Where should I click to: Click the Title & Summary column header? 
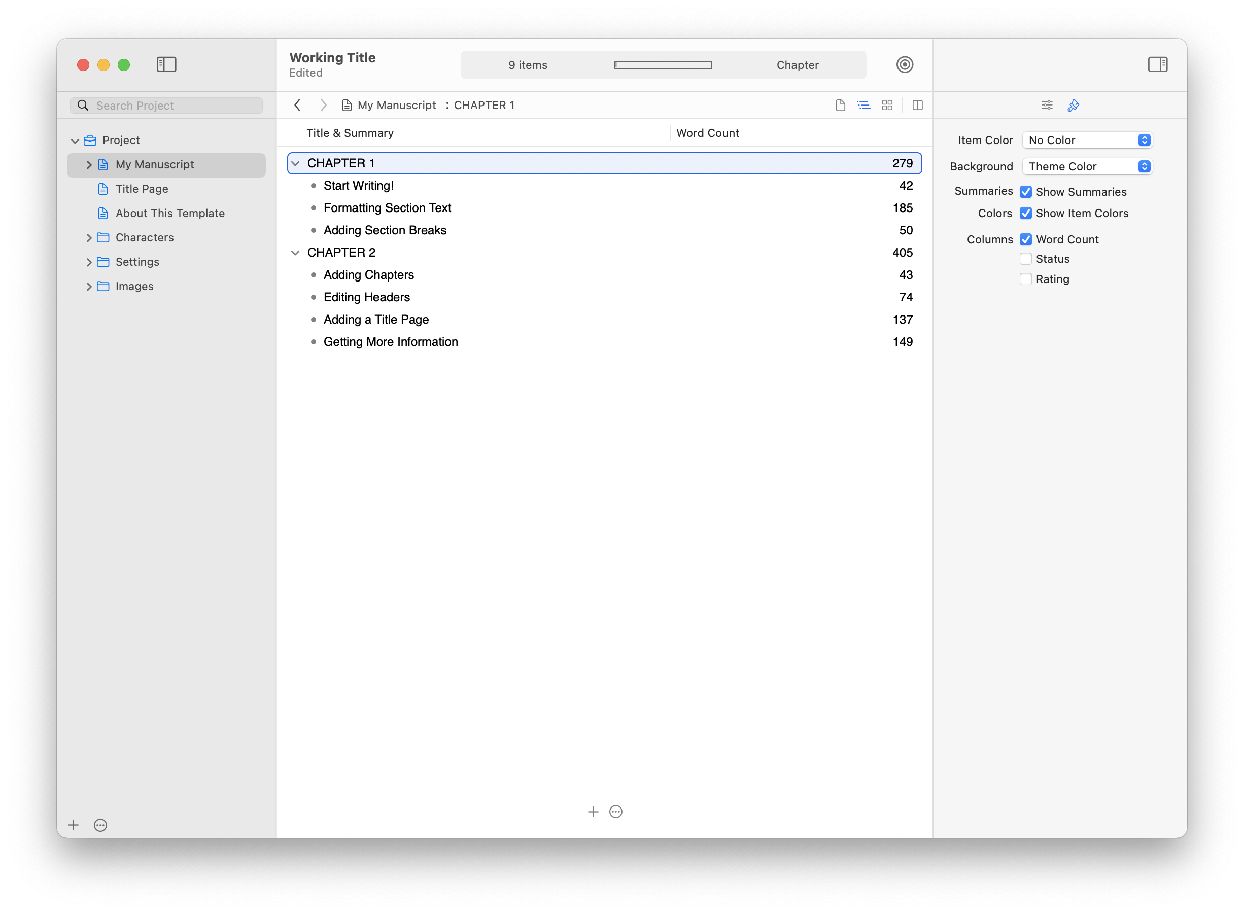(350, 133)
